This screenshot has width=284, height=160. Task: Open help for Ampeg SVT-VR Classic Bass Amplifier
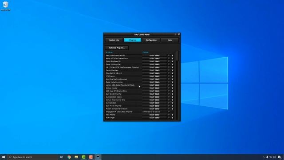click(169, 112)
